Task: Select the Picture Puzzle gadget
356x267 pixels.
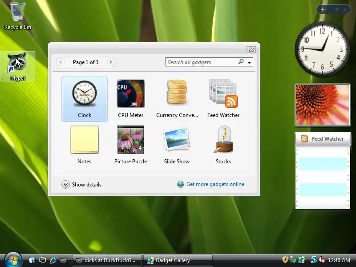Action: (x=130, y=145)
